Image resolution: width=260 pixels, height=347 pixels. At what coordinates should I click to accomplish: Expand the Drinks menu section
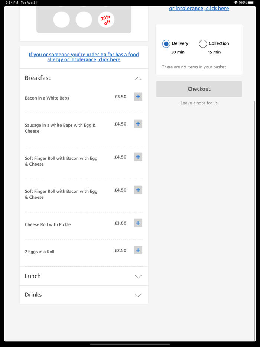pyautogui.click(x=138, y=295)
